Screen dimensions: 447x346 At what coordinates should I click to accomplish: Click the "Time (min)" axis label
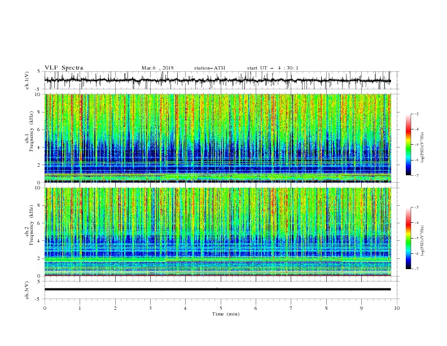click(226, 314)
